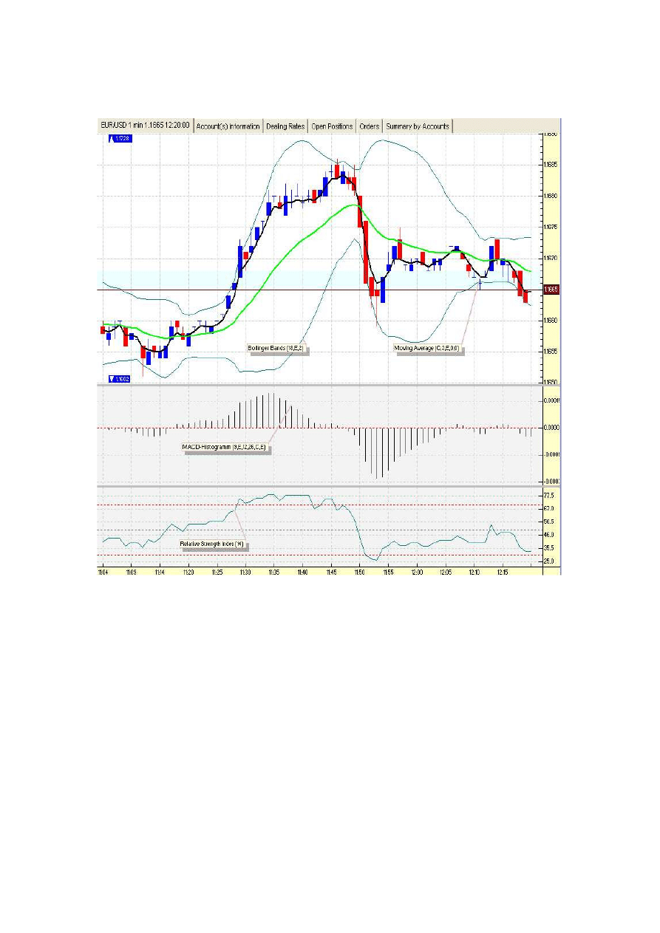Viewport: 660px width, 933px height.
Task: Click the 11:04 time axis marker
Action: [x=104, y=572]
